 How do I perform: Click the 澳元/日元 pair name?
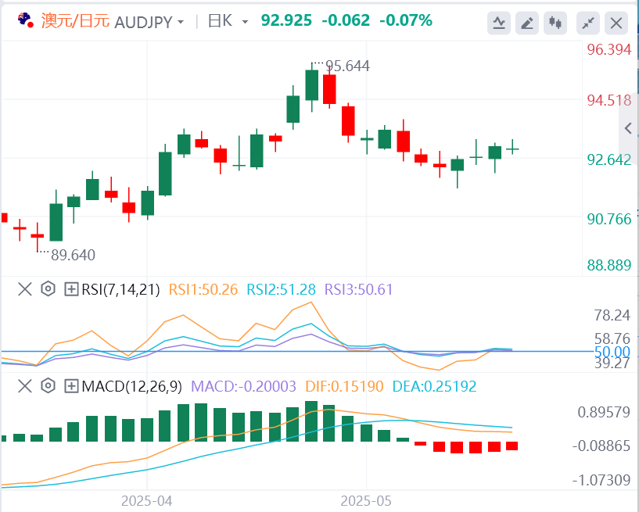click(74, 21)
